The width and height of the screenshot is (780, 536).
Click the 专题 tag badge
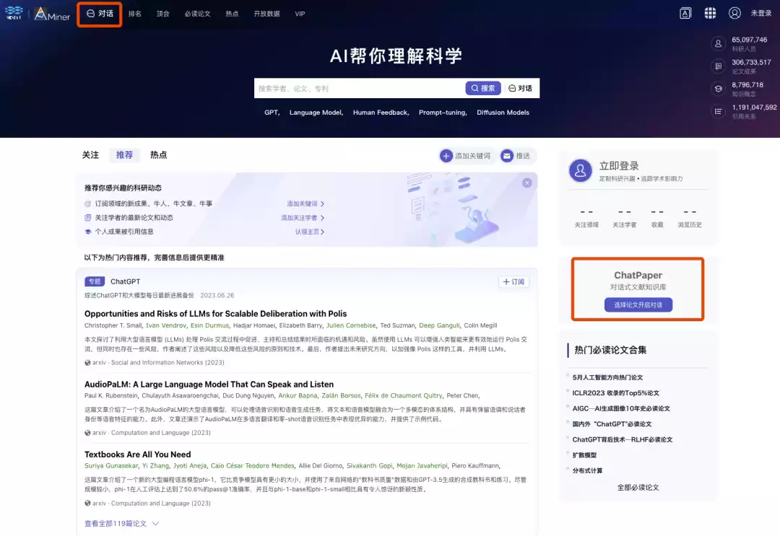[x=95, y=281]
